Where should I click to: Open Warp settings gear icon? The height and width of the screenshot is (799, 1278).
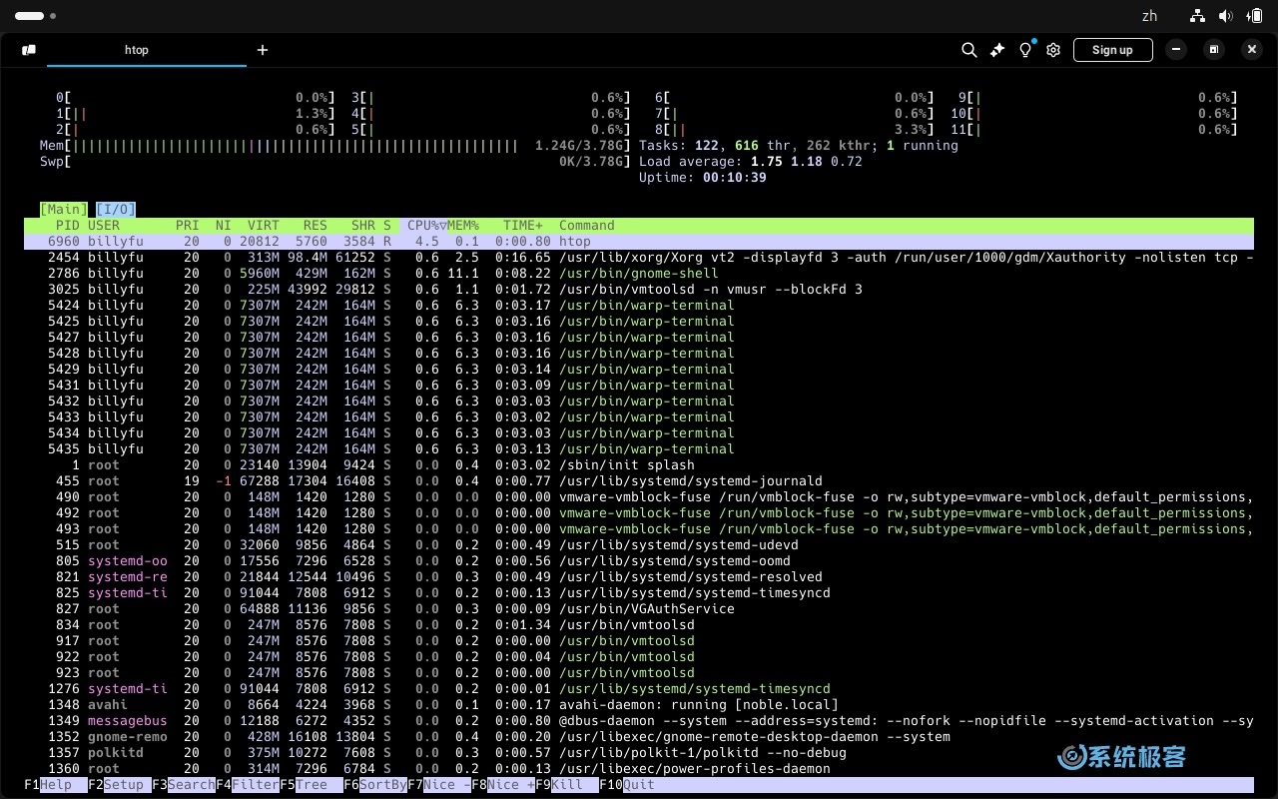[x=1053, y=50]
